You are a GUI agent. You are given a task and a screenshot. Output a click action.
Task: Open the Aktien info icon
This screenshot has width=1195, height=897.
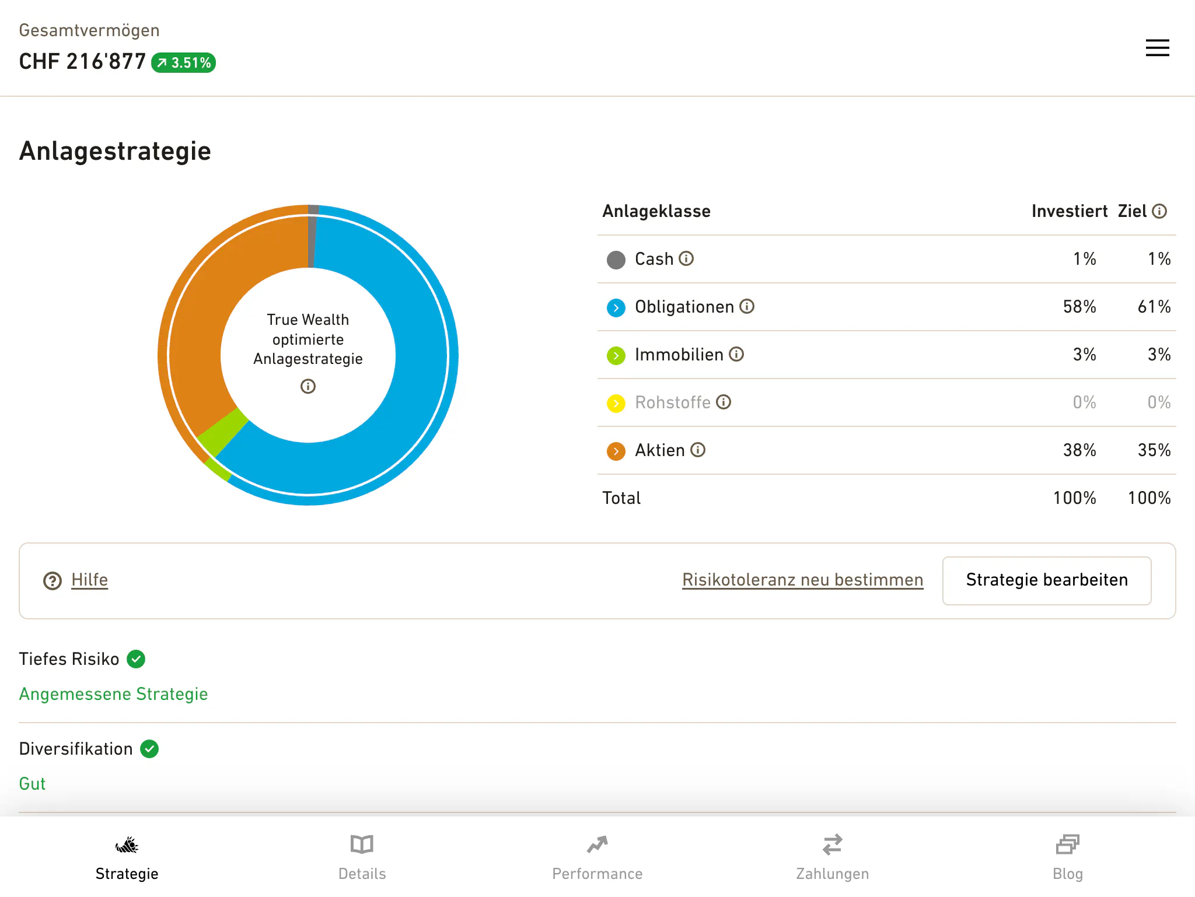pos(698,450)
